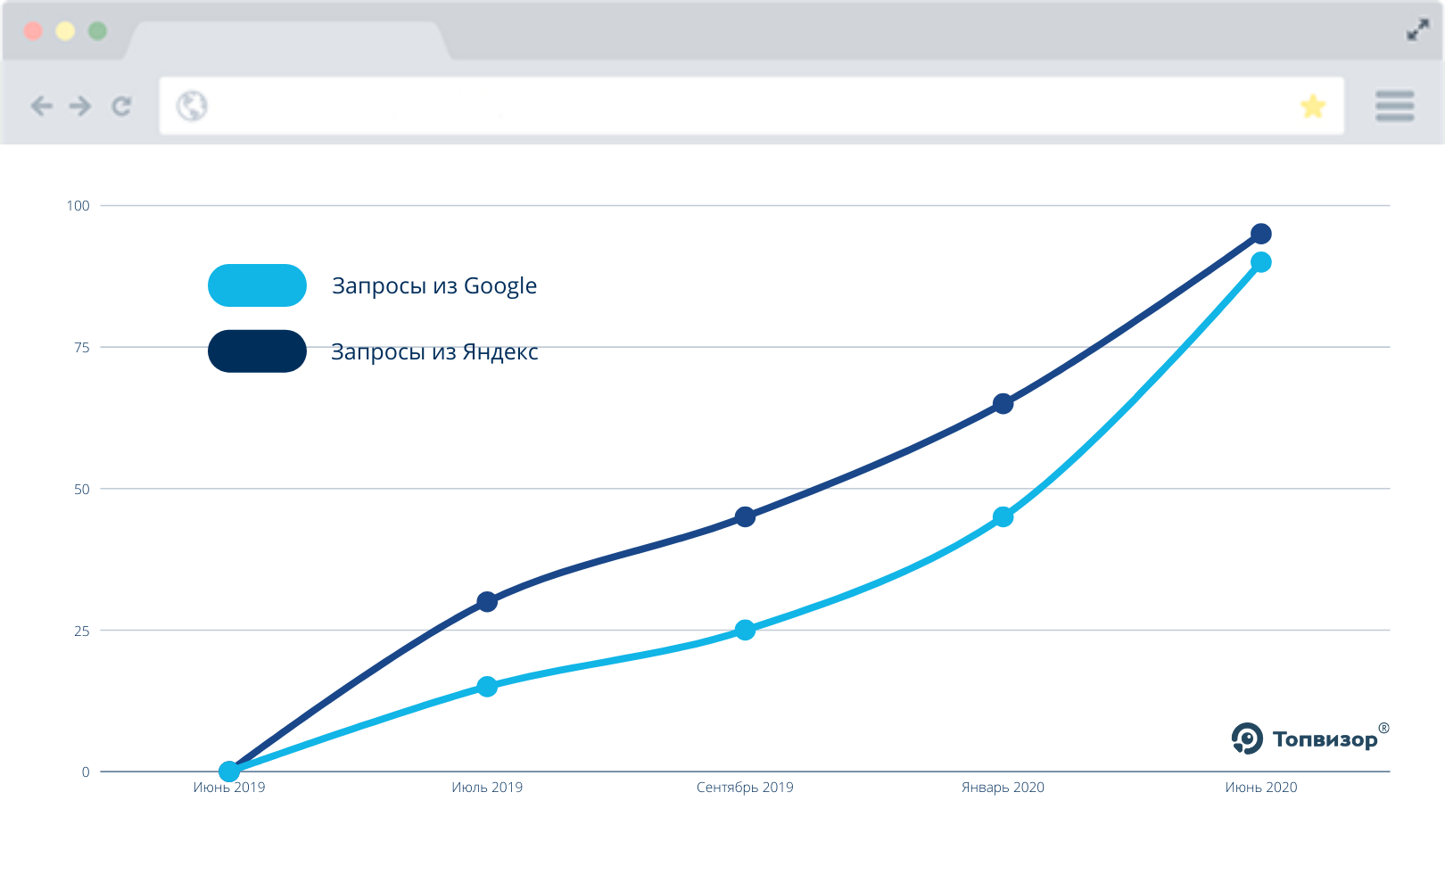Select Google data point at Июль 2019
The height and width of the screenshot is (883, 1445).
[487, 687]
